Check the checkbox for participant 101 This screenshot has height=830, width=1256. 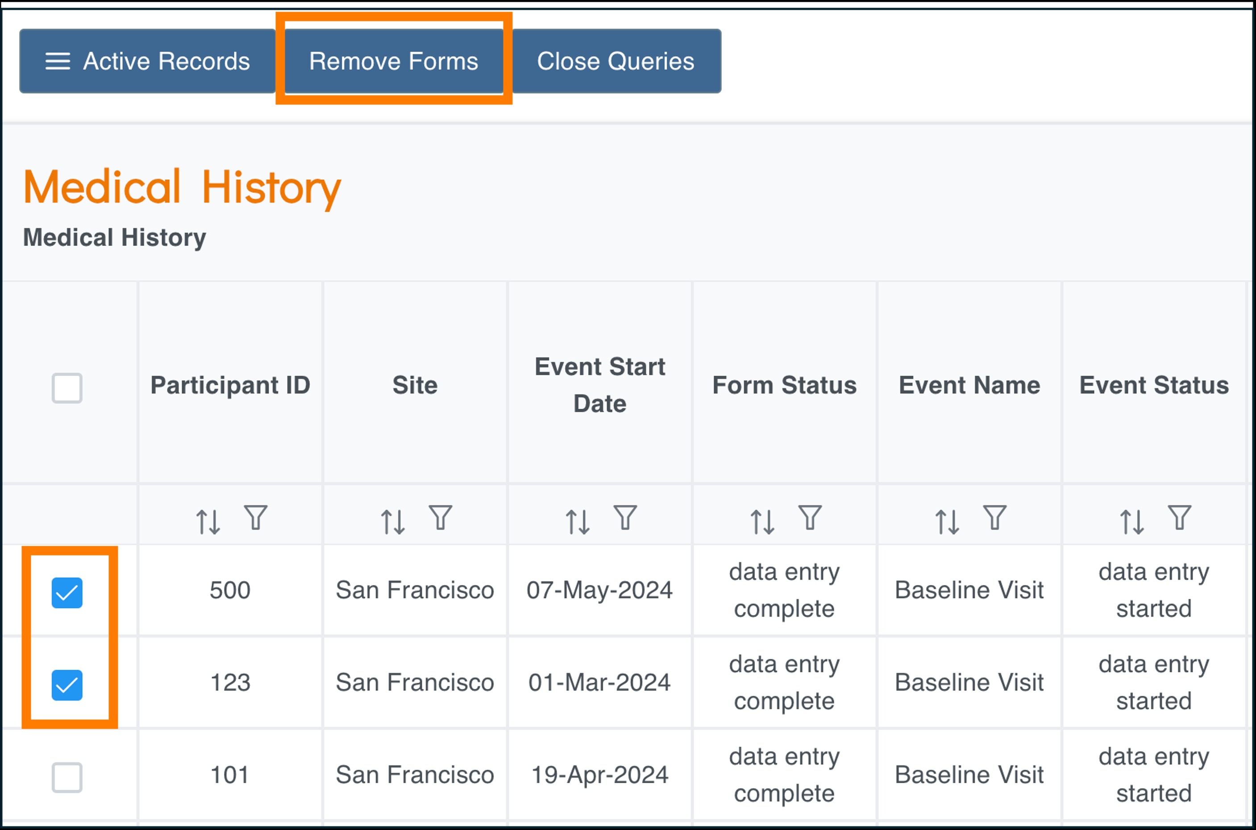coord(67,777)
